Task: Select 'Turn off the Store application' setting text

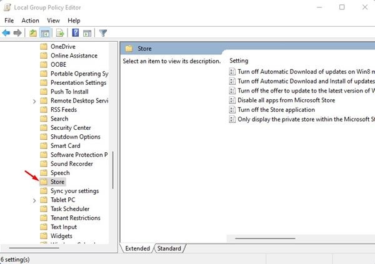Action: [x=276, y=110]
